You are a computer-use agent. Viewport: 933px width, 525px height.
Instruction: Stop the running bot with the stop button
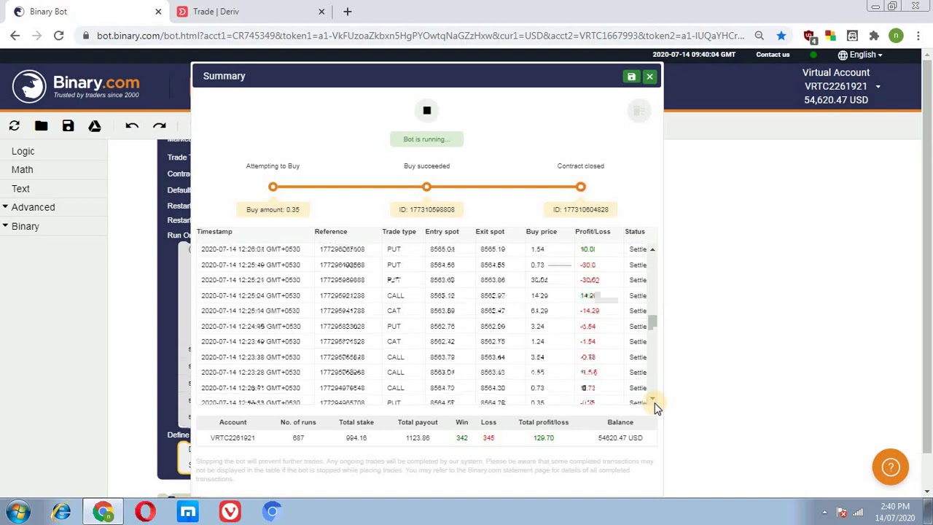[x=426, y=111]
